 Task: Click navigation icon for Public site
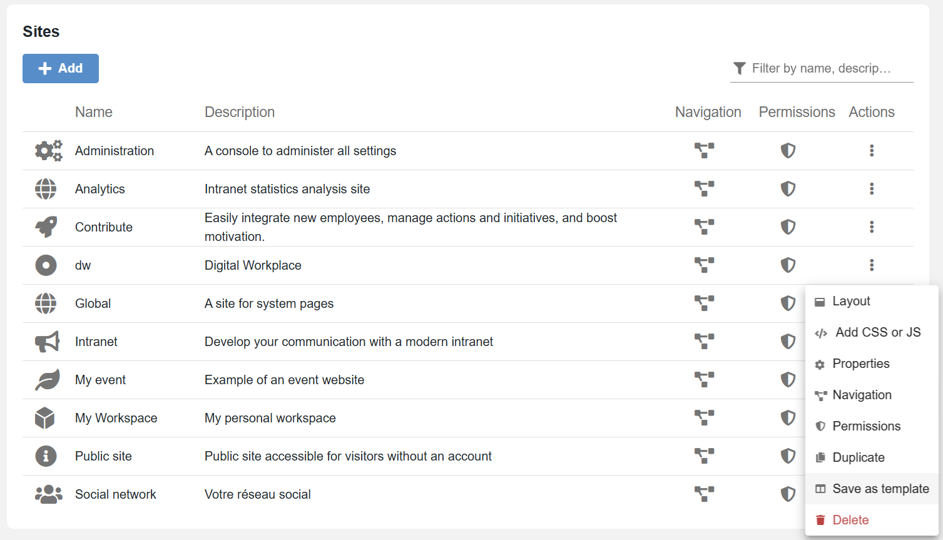tap(704, 456)
